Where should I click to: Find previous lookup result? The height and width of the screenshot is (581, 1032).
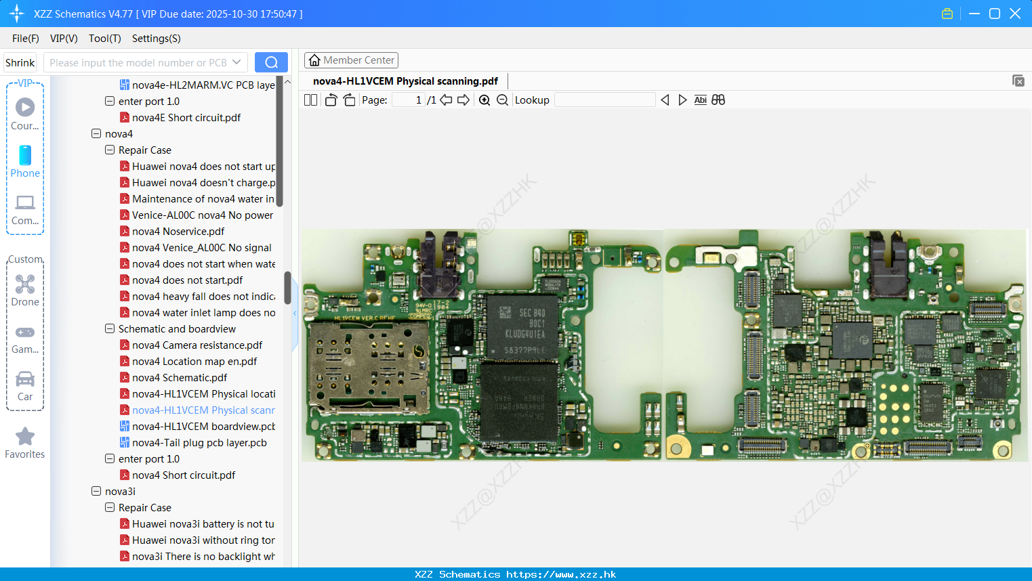pyautogui.click(x=665, y=100)
